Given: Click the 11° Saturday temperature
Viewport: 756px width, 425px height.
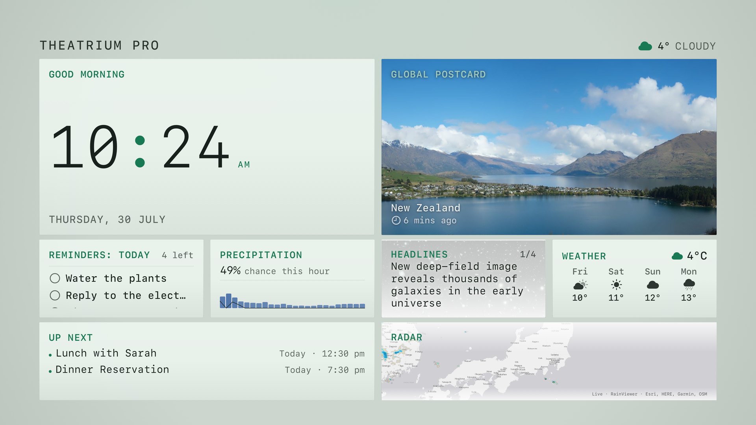Looking at the screenshot, I should tap(616, 297).
